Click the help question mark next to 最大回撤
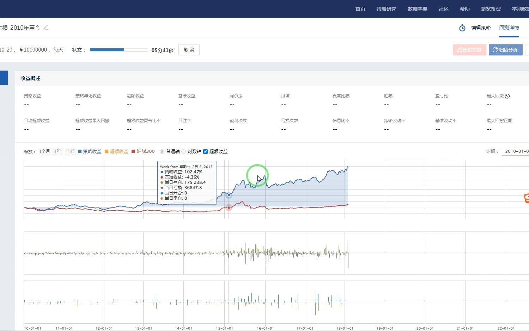Image resolution: width=529 pixels, height=331 pixels. pyautogui.click(x=507, y=96)
